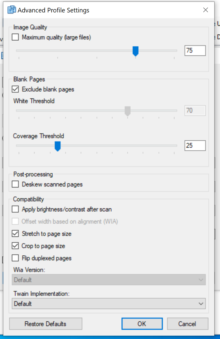
Task: Check Apply brightness/contrast after scan
Action: [x=15, y=209]
